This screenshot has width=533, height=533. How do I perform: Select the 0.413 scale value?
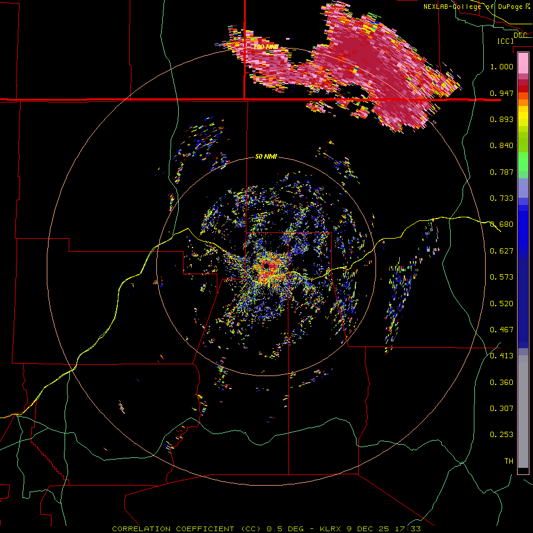point(502,356)
